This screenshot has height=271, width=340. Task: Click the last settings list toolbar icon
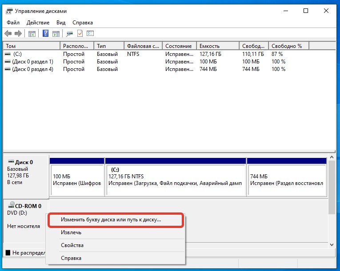point(90,33)
